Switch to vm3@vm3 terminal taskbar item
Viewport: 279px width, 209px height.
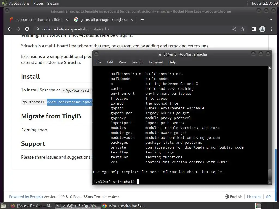pos(78,206)
